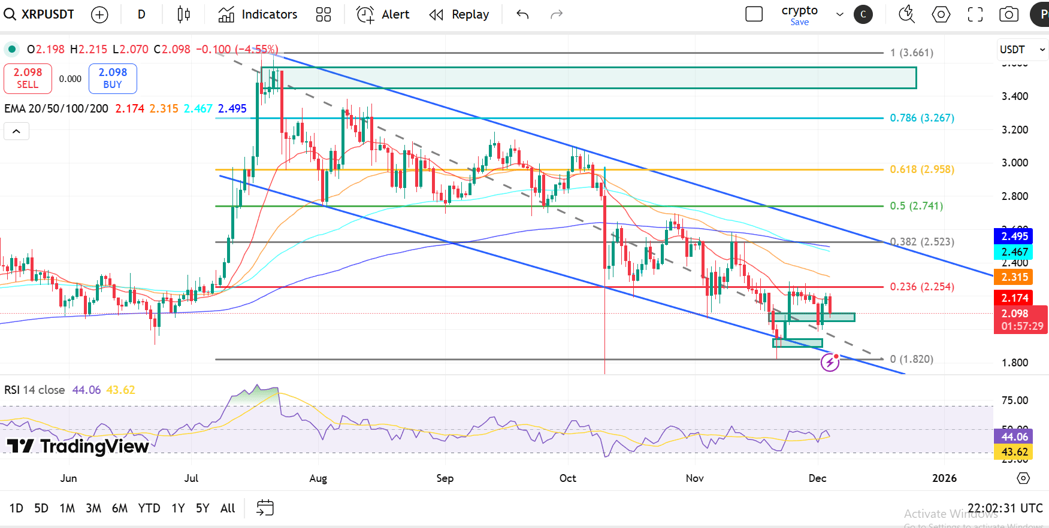Select the EMA 20/50/100/200 indicator legend
This screenshot has width=1049, height=528.
click(x=56, y=108)
